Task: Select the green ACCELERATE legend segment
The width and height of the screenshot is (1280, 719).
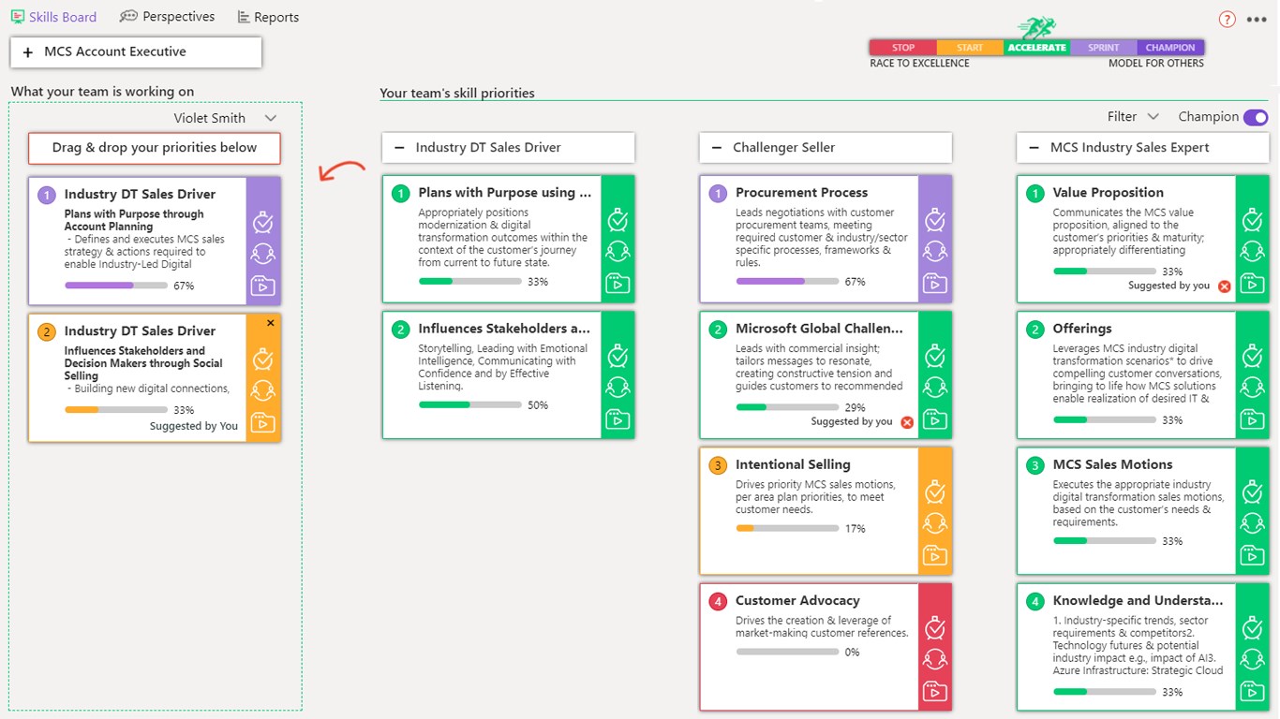Action: tap(1036, 48)
